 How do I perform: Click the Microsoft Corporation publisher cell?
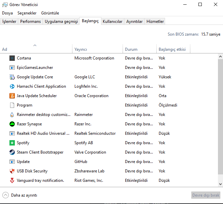94,58
